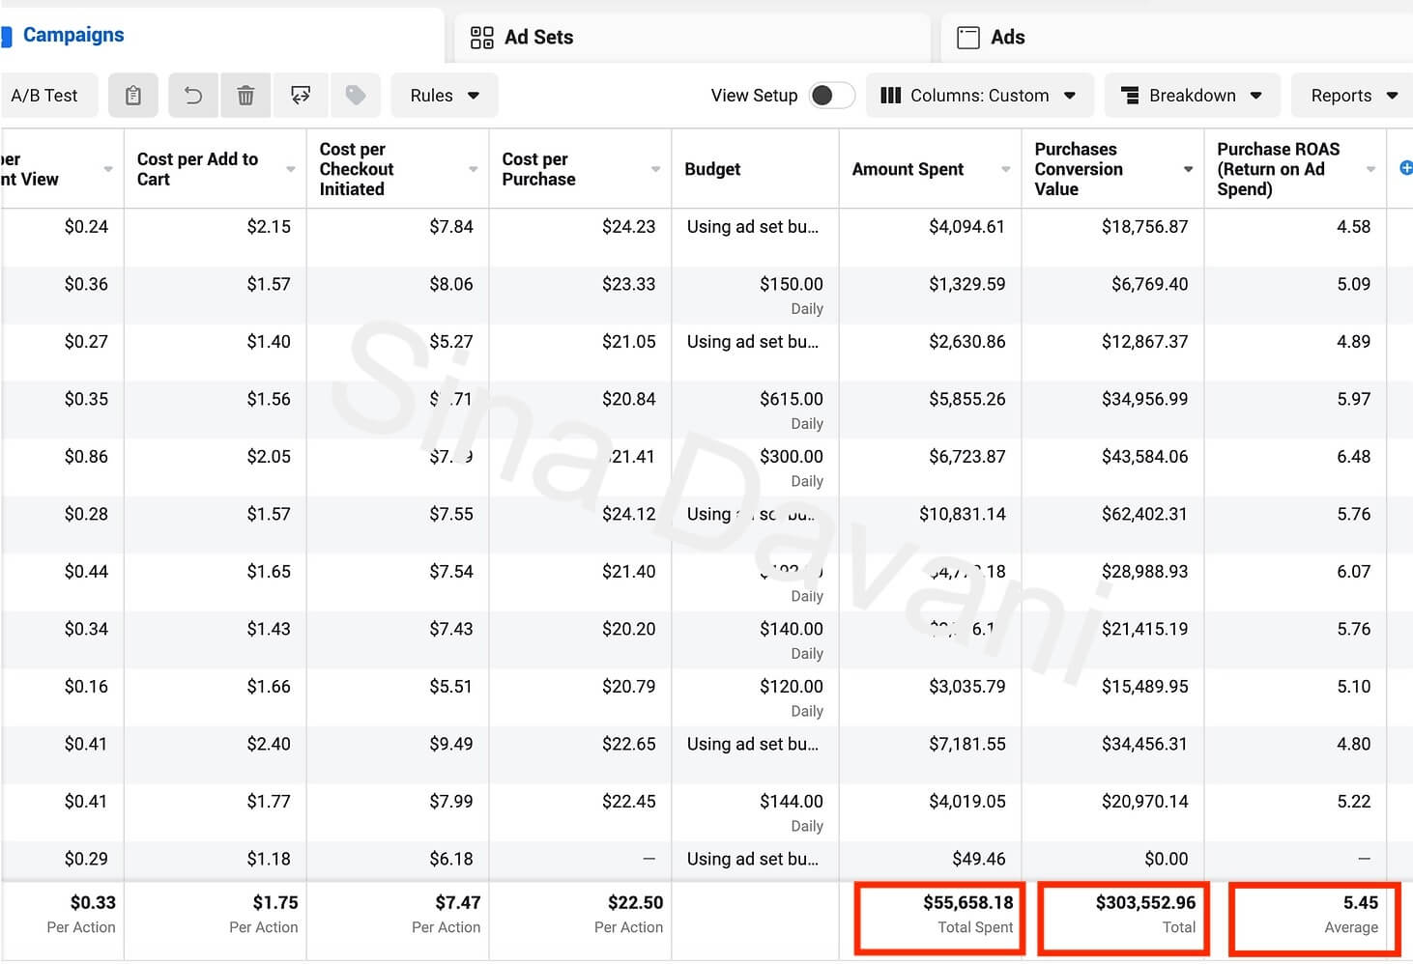1413x964 pixels.
Task: Click the $34,956.99 conversion value cell
Action: 1144,399
